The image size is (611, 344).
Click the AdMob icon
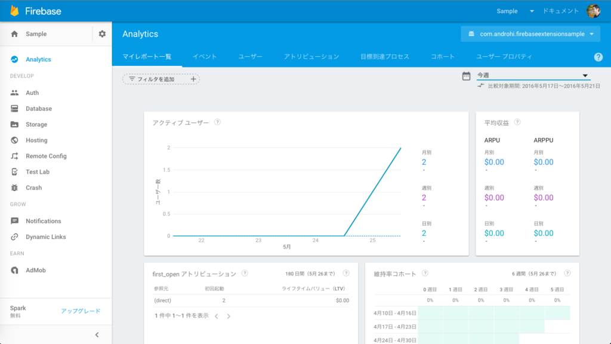[x=14, y=271]
